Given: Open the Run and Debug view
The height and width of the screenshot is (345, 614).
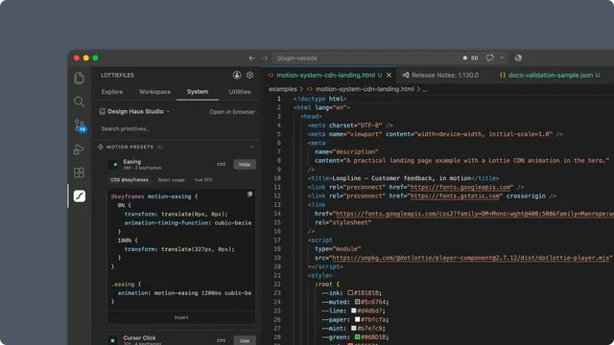Looking at the screenshot, I should coord(79,149).
